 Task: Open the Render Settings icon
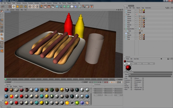(x=53, y=7)
